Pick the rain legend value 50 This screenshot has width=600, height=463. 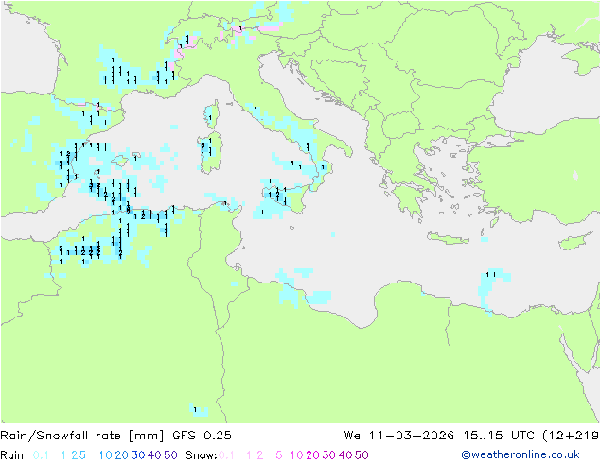click(170, 455)
